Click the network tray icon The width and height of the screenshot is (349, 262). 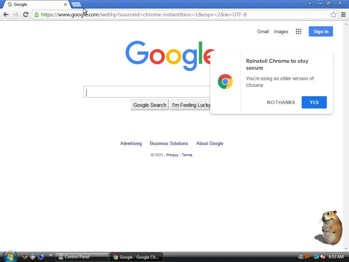click(316, 257)
